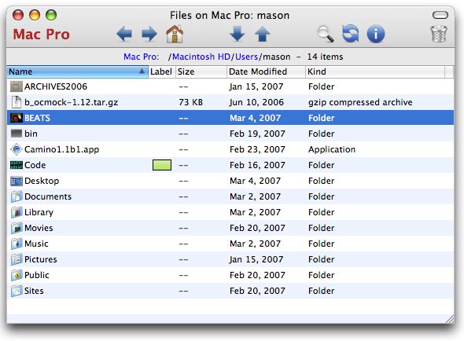
Task: Select the Sites folder name
Action: point(34,291)
